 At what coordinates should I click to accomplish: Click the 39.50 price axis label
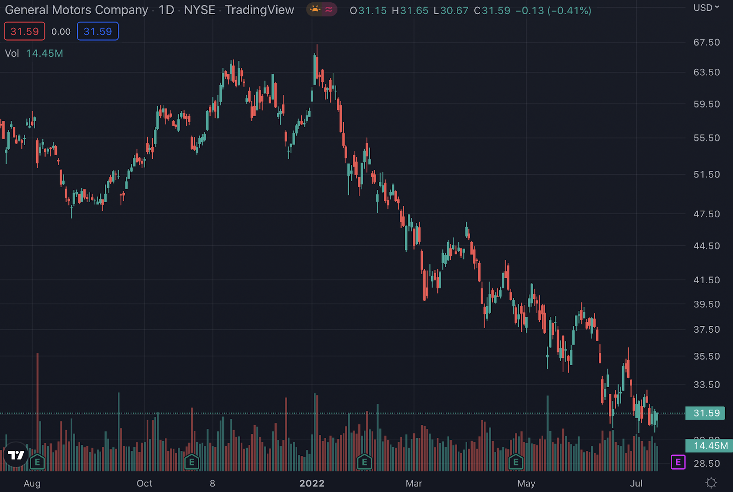click(706, 304)
